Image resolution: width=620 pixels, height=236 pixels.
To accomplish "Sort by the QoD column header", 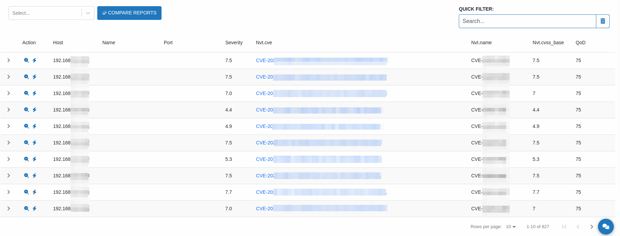I will click(580, 43).
